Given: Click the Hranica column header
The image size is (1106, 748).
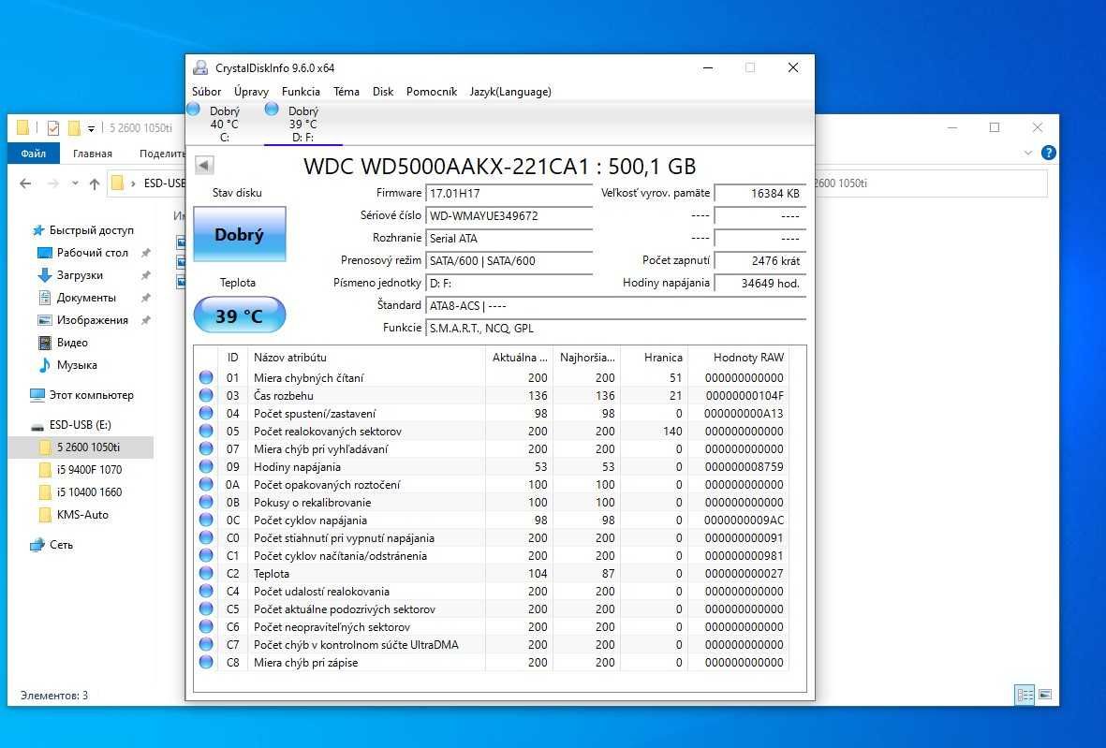Looking at the screenshot, I should point(654,358).
